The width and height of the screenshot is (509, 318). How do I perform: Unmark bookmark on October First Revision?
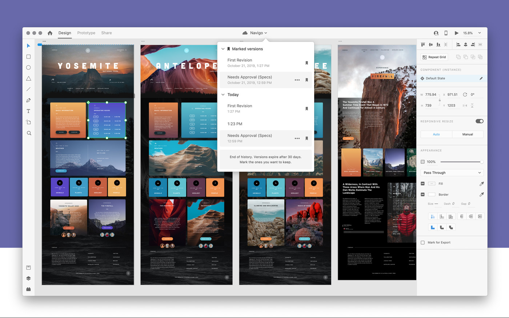pyautogui.click(x=306, y=63)
